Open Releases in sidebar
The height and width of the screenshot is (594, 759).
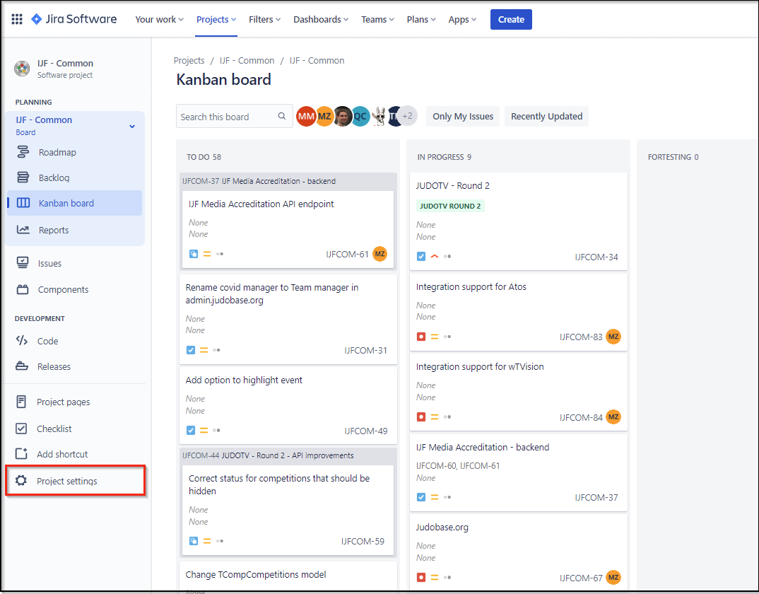[76, 366]
